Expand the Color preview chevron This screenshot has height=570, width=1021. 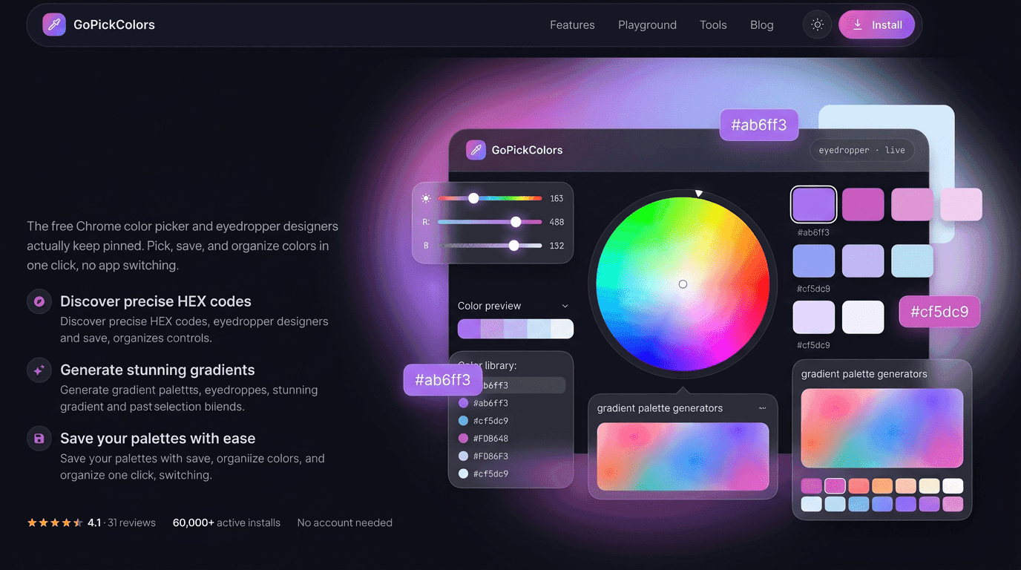(x=565, y=306)
